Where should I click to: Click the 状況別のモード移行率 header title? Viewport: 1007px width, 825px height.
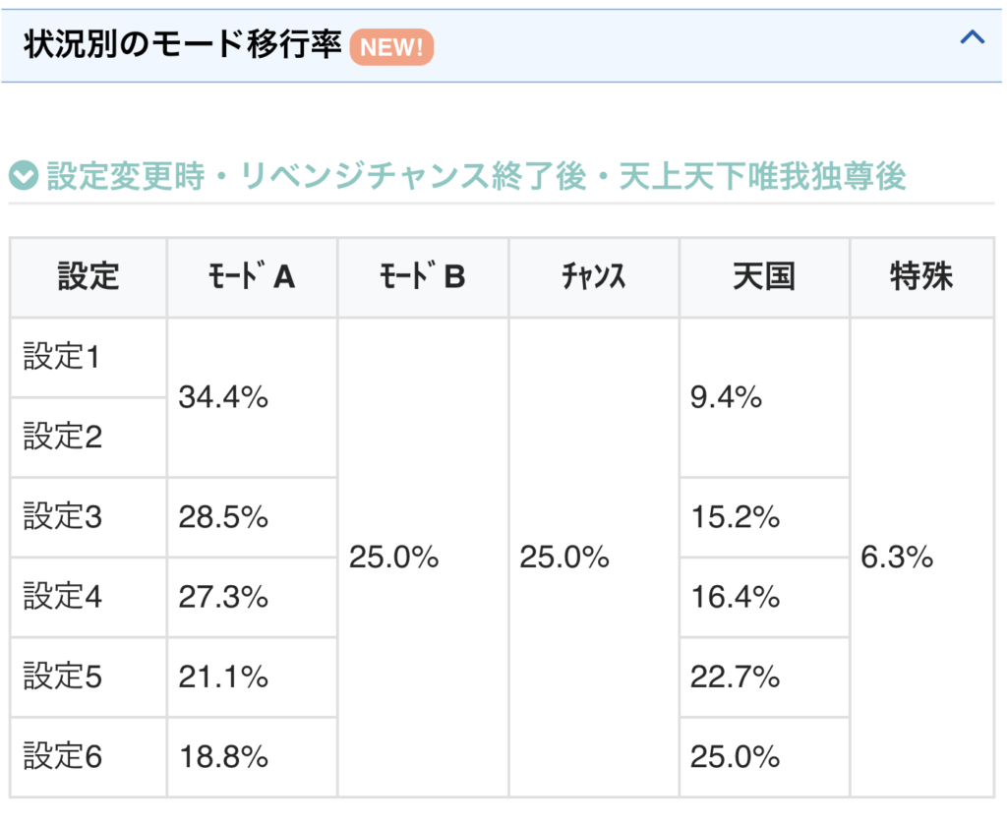(x=182, y=45)
